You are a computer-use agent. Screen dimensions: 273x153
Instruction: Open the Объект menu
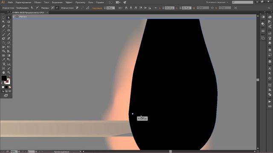38,3
